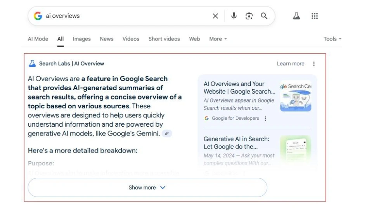Open the Short videos tab
This screenshot has width=374, height=209.
pyautogui.click(x=164, y=39)
